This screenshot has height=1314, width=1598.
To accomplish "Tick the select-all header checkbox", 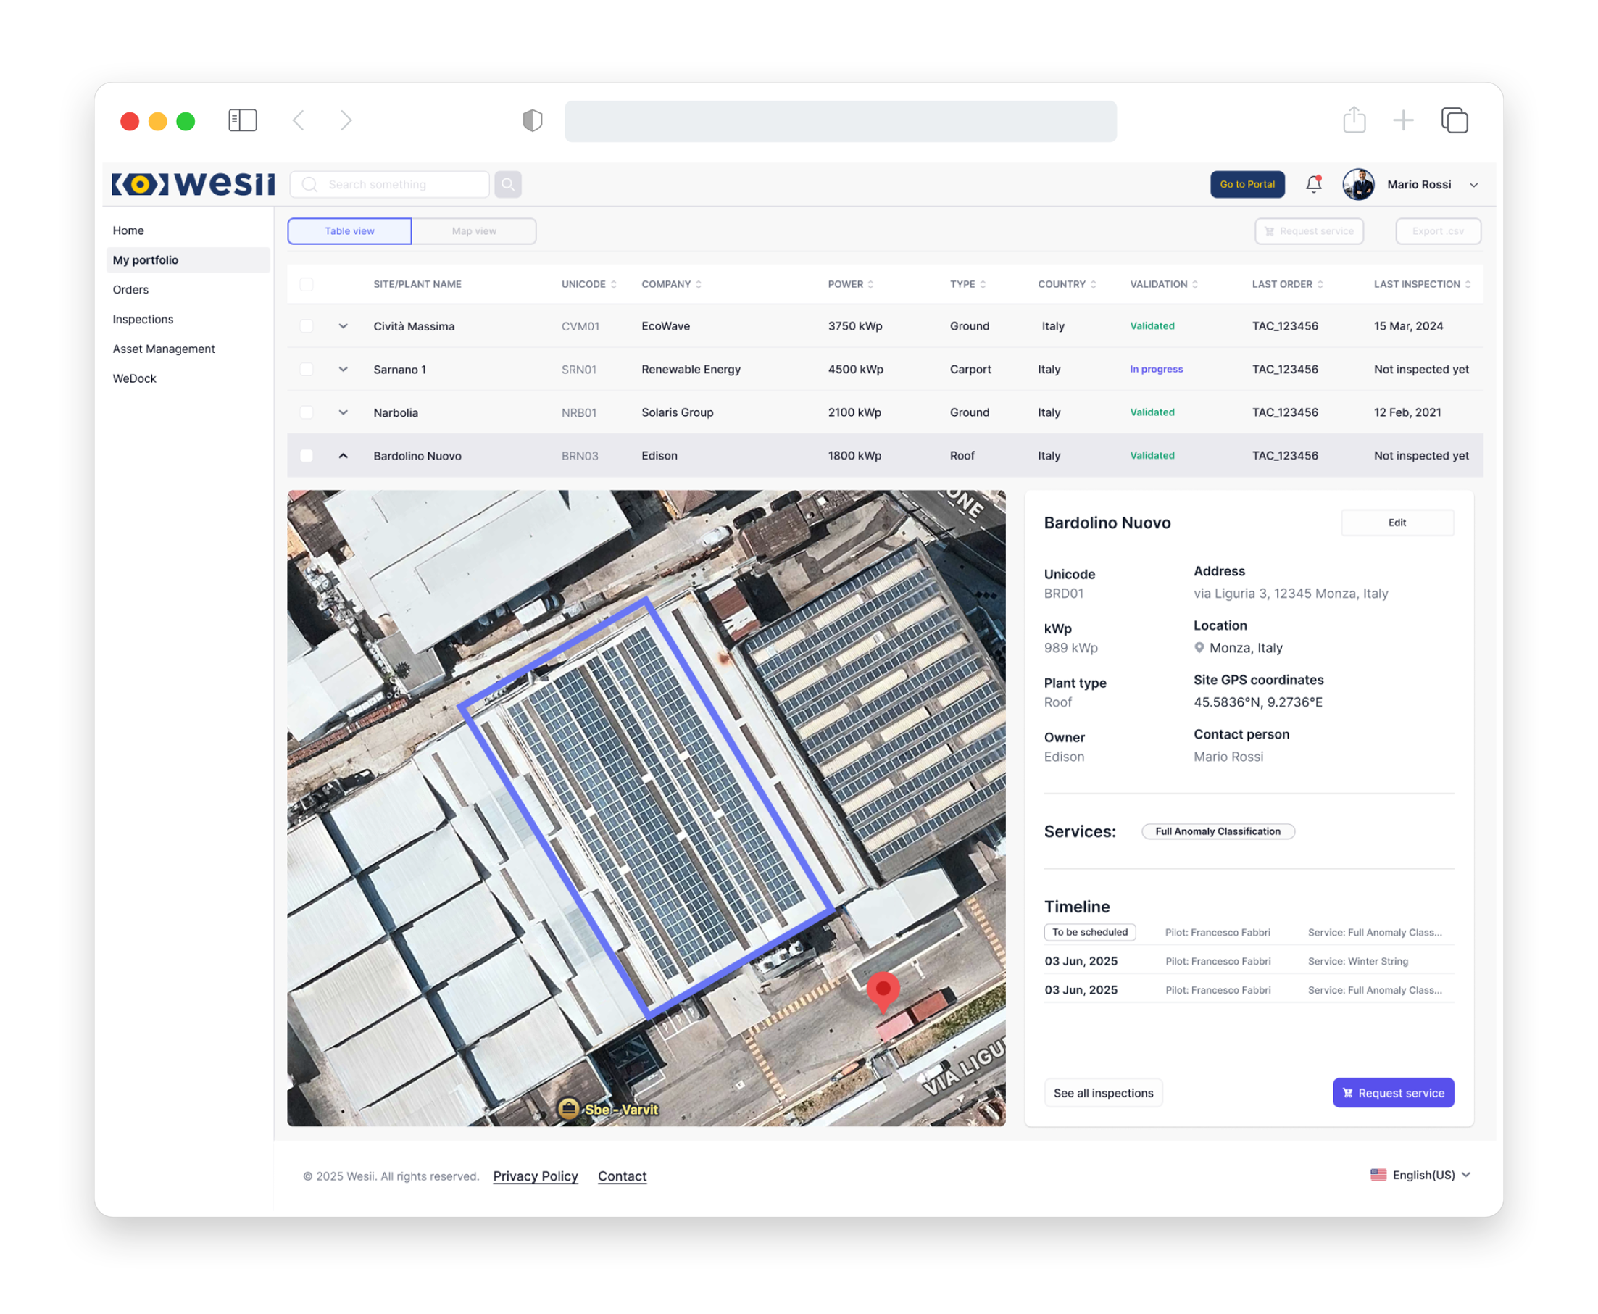I will 307,285.
